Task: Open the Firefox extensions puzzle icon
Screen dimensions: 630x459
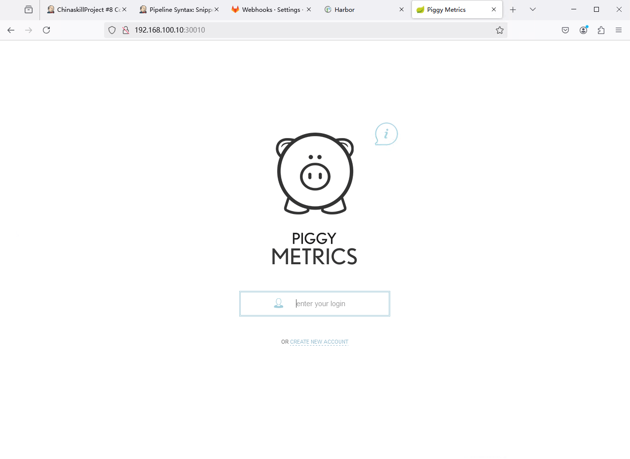Action: [x=601, y=30]
